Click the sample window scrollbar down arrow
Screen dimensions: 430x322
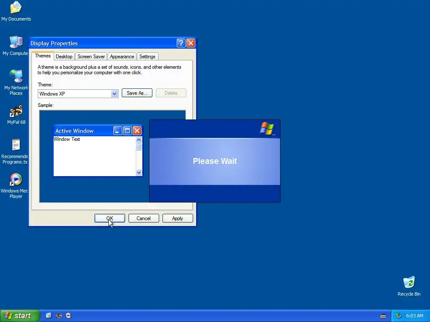coord(139,172)
